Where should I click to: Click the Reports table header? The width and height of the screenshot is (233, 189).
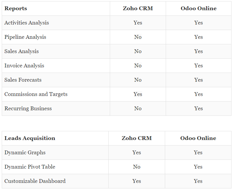pyautogui.click(x=16, y=8)
